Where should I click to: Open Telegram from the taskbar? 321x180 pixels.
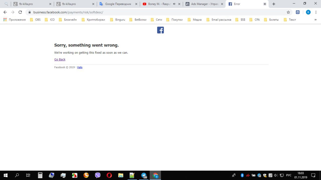144,175
